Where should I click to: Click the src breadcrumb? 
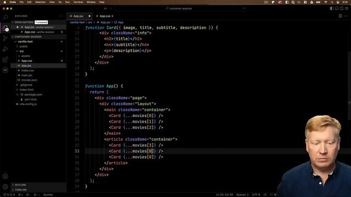tap(90, 22)
